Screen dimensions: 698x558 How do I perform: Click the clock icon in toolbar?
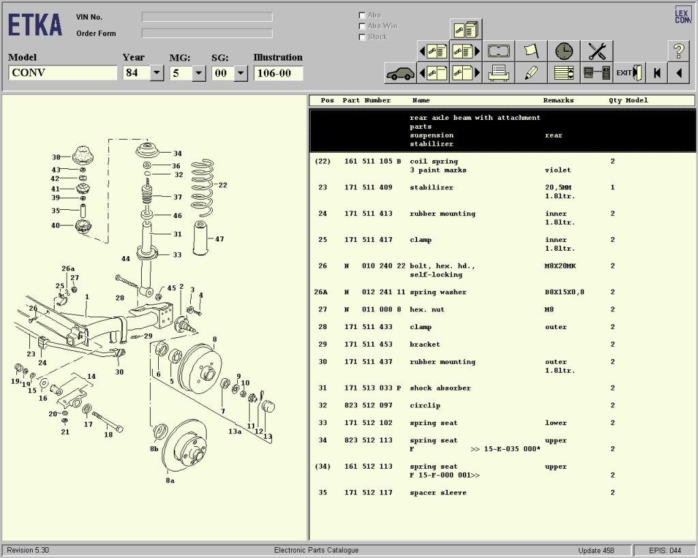click(564, 51)
